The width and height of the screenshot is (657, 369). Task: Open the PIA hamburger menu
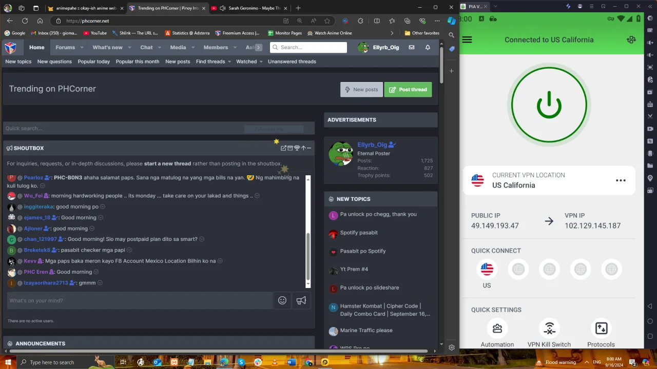point(467,40)
